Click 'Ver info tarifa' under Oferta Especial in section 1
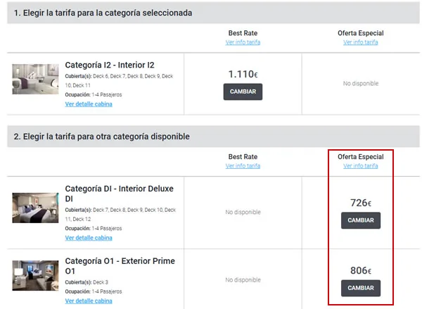This screenshot has width=422, height=309. [360, 42]
